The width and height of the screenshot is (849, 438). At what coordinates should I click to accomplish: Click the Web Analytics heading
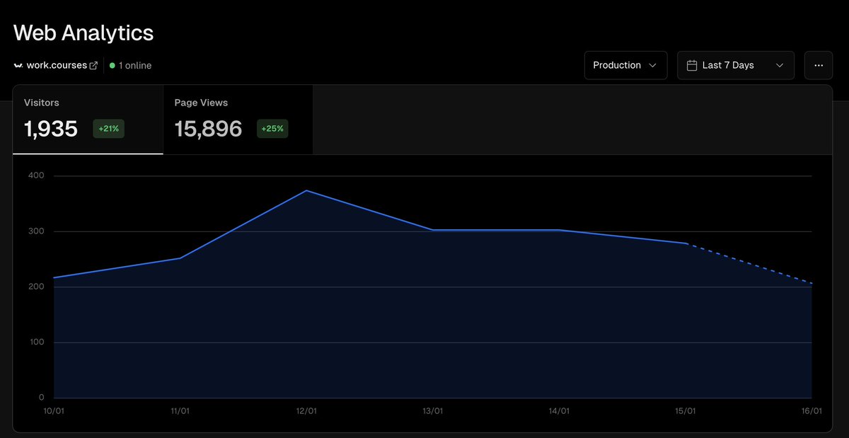pos(83,33)
